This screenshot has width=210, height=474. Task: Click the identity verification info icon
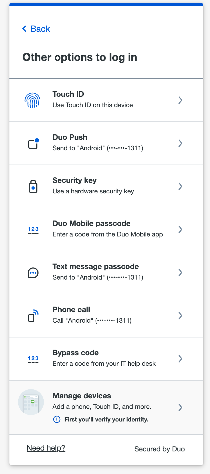click(57, 419)
